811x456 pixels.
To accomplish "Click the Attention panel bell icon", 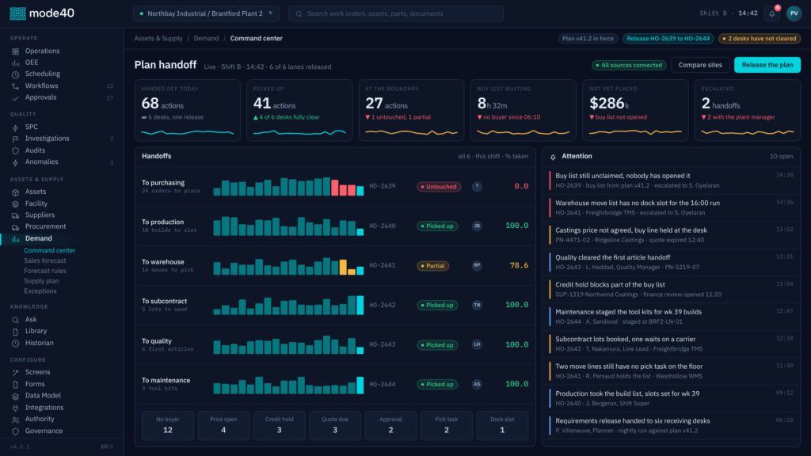I will coord(553,157).
